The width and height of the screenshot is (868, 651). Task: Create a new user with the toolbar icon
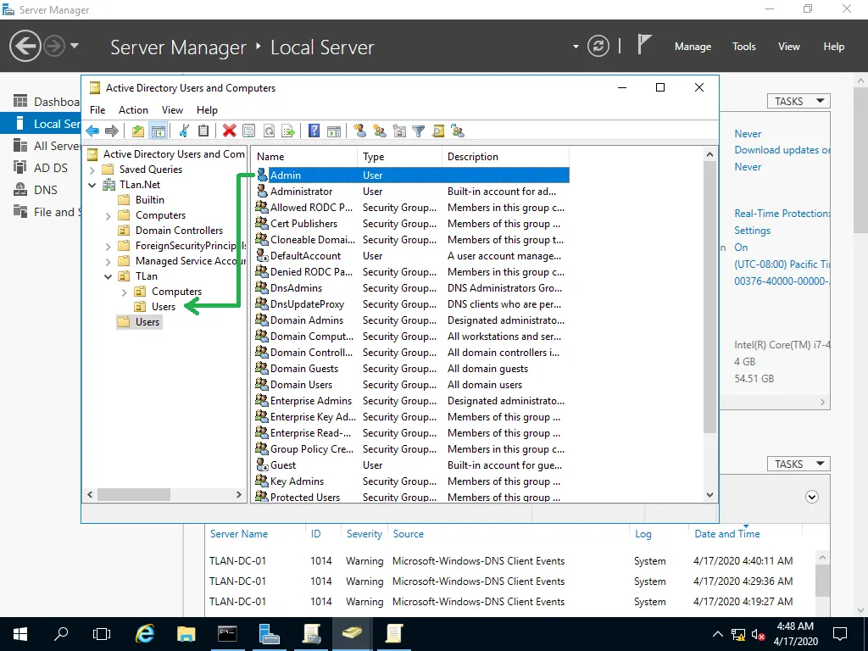(359, 131)
